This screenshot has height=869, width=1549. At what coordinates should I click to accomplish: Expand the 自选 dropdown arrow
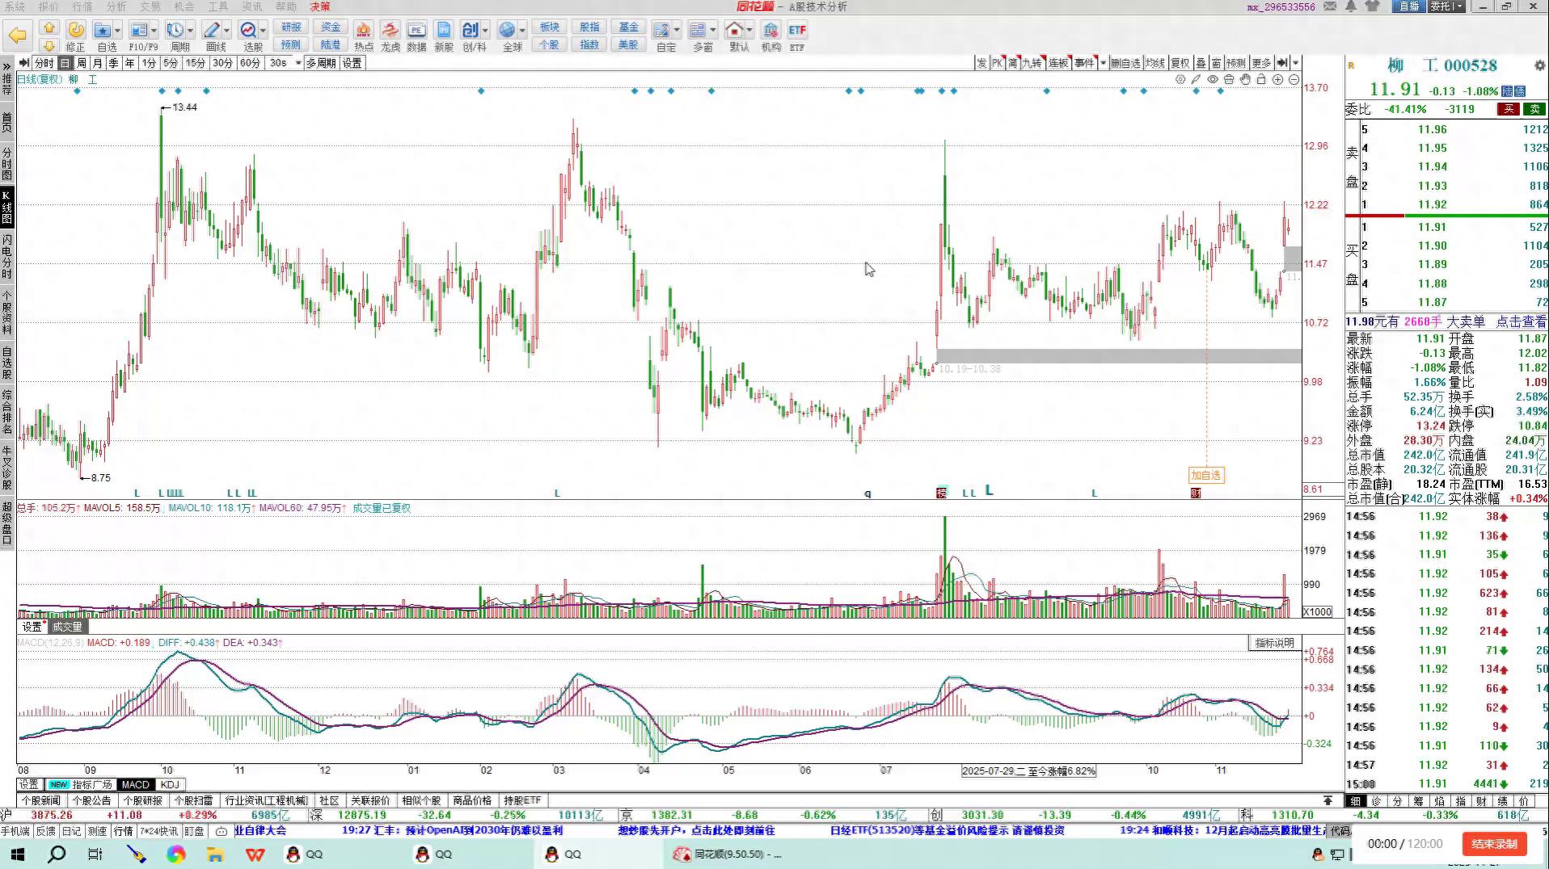118,31
